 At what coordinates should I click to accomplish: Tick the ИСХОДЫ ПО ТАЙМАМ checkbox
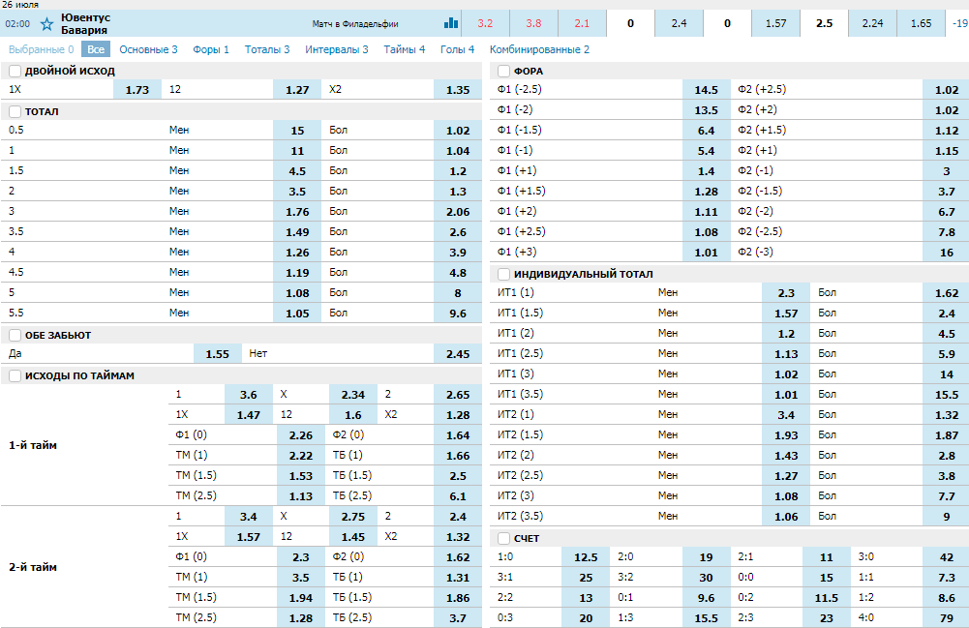[x=15, y=376]
